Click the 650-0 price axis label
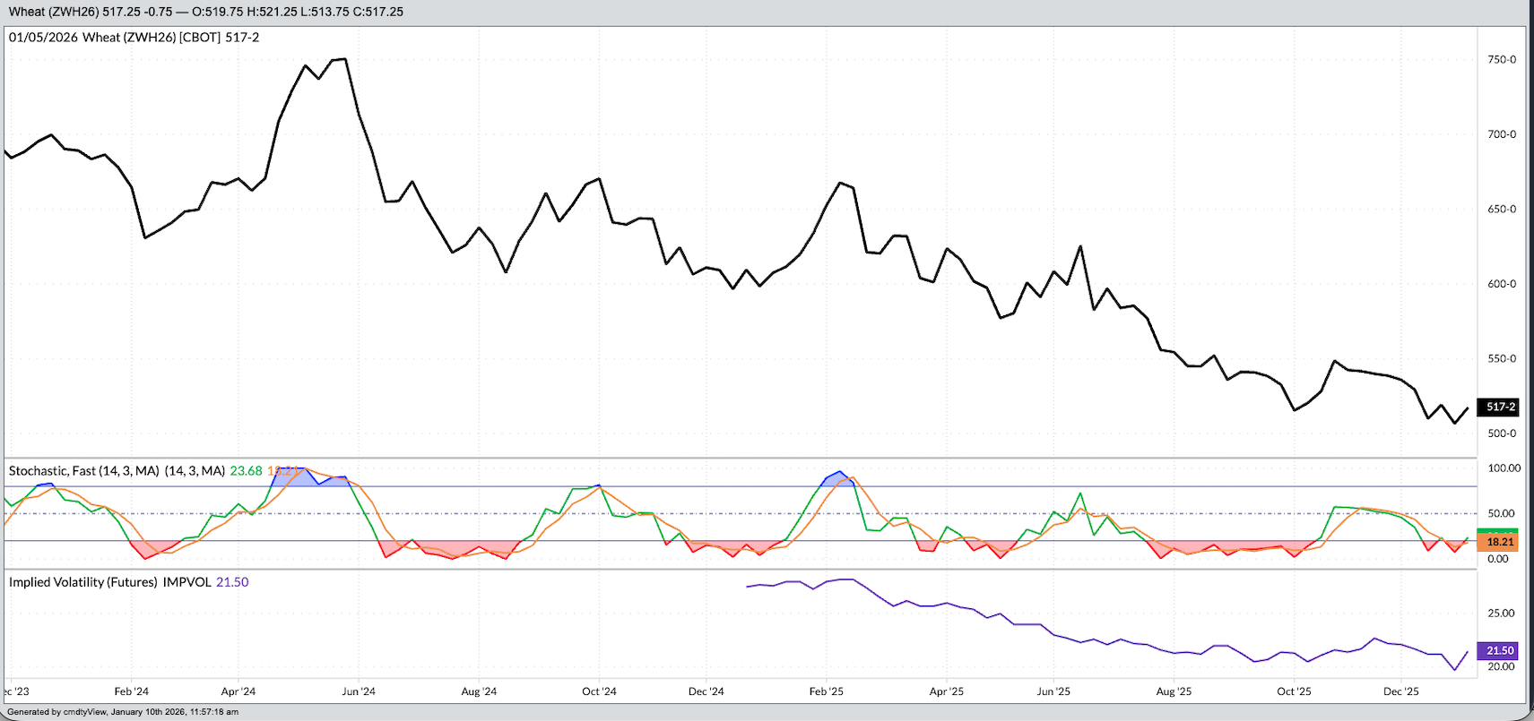 [x=1502, y=209]
